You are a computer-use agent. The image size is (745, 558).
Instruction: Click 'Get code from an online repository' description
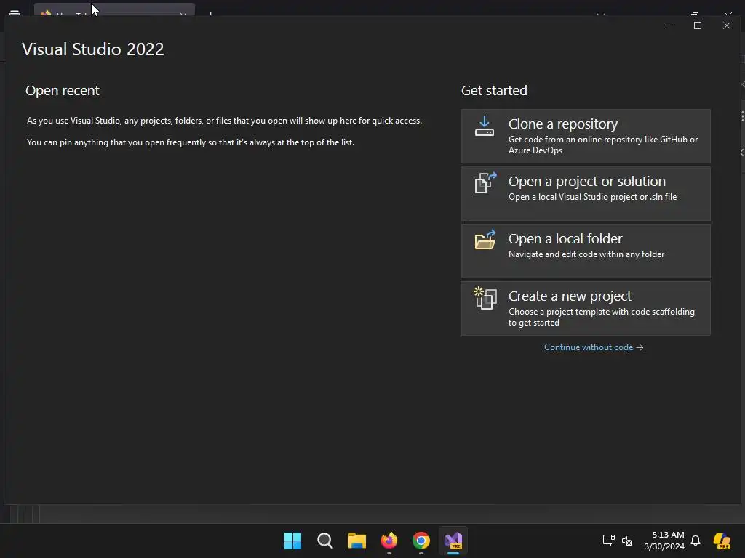tap(603, 145)
